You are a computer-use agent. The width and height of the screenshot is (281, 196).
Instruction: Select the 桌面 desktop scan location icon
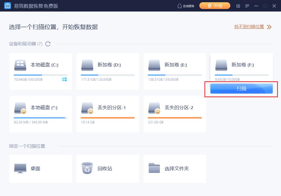click(x=20, y=169)
